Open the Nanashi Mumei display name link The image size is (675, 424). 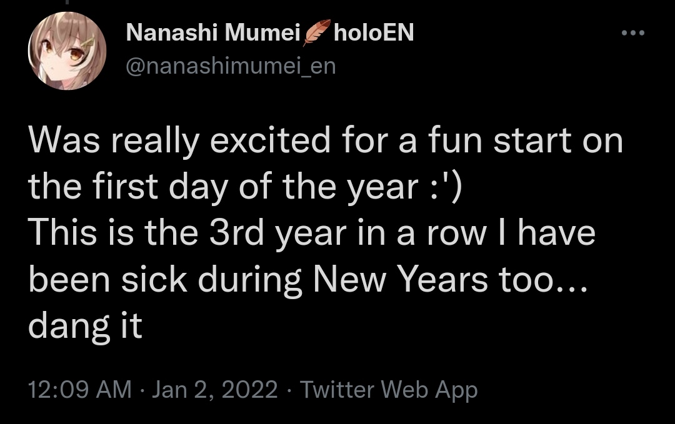point(212,33)
